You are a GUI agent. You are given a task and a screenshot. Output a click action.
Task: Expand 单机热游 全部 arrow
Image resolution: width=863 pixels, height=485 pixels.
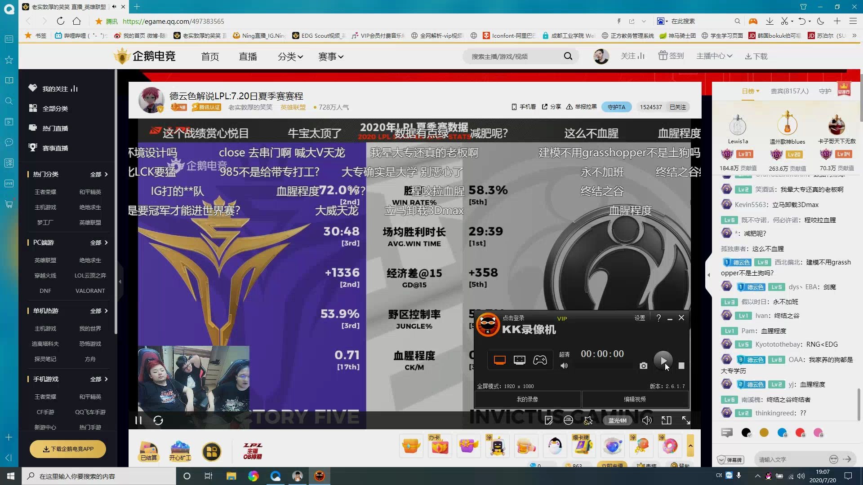point(99,311)
